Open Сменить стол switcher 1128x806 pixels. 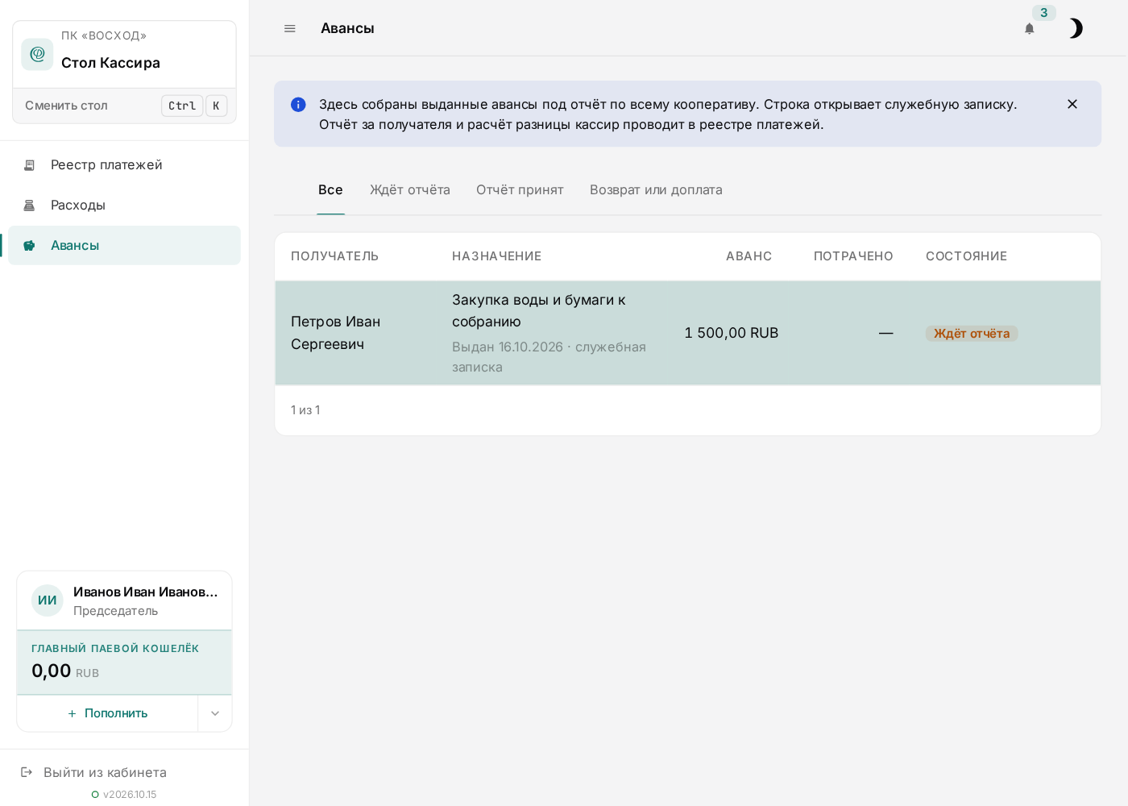[125, 106]
